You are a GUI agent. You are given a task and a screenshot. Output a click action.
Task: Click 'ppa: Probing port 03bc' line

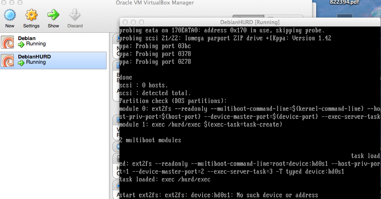[155, 46]
